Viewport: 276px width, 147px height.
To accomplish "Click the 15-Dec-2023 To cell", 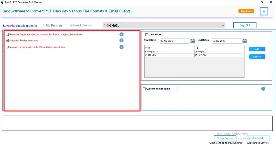I will [219, 55].
